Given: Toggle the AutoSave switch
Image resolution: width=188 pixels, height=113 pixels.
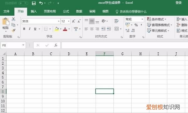Looking at the screenshot, I should (x=23, y=3).
